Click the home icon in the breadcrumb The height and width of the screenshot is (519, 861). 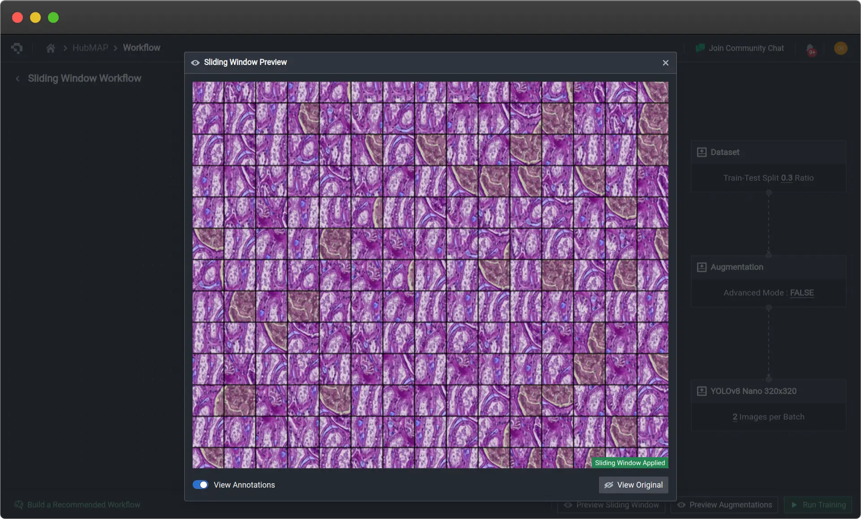tap(50, 48)
